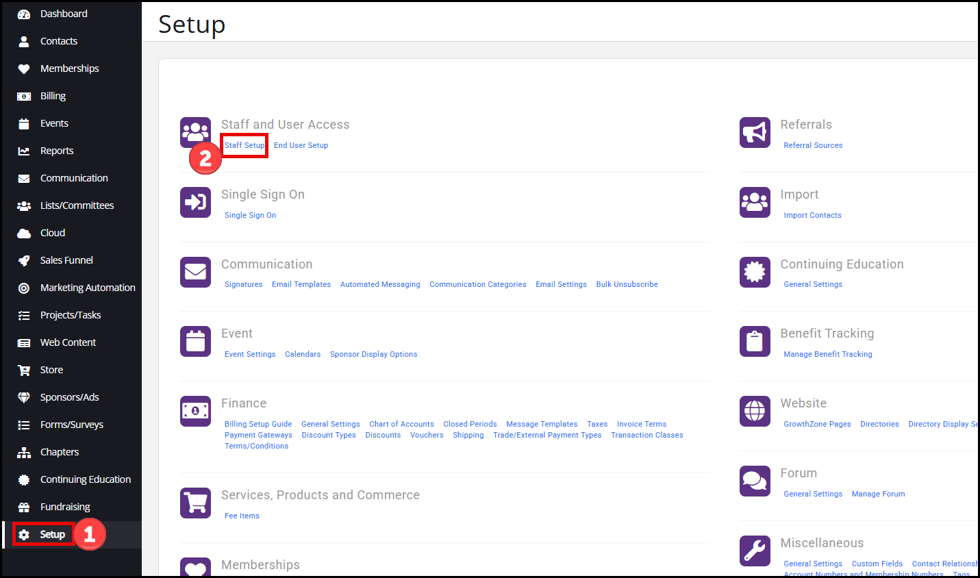Click the Benefit Tracking clipboard icon
The width and height of the screenshot is (980, 578).
755,341
